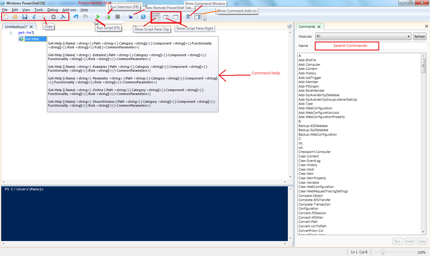Close the Commands tab
The width and height of the screenshot is (430, 256).
[x=319, y=27]
